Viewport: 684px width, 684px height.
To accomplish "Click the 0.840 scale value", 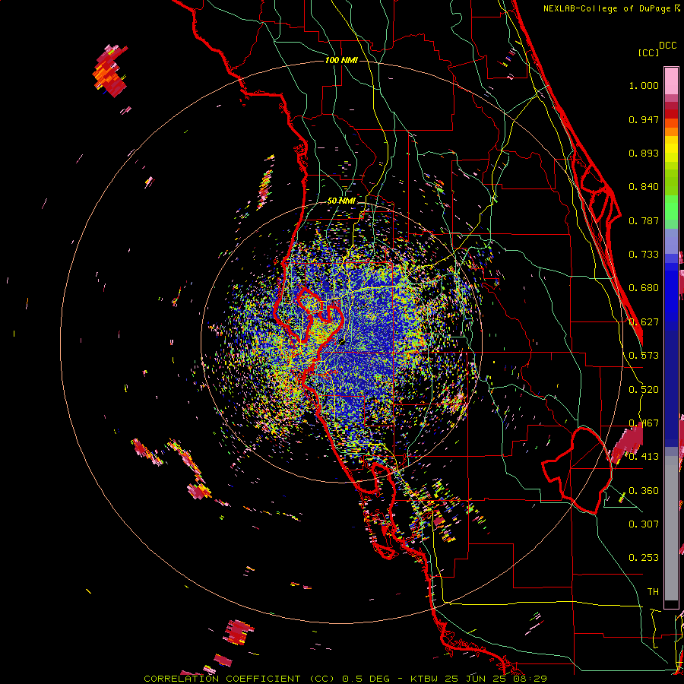I will 644,187.
